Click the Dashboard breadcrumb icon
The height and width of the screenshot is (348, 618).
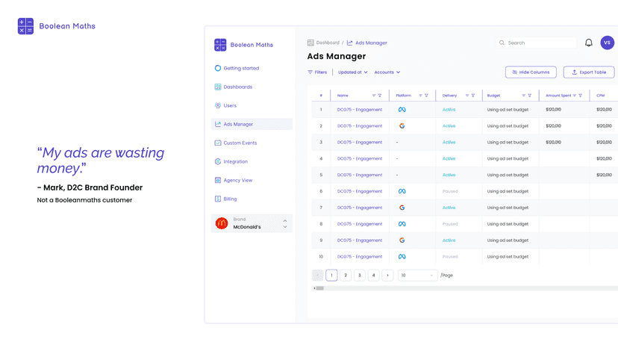pos(310,43)
